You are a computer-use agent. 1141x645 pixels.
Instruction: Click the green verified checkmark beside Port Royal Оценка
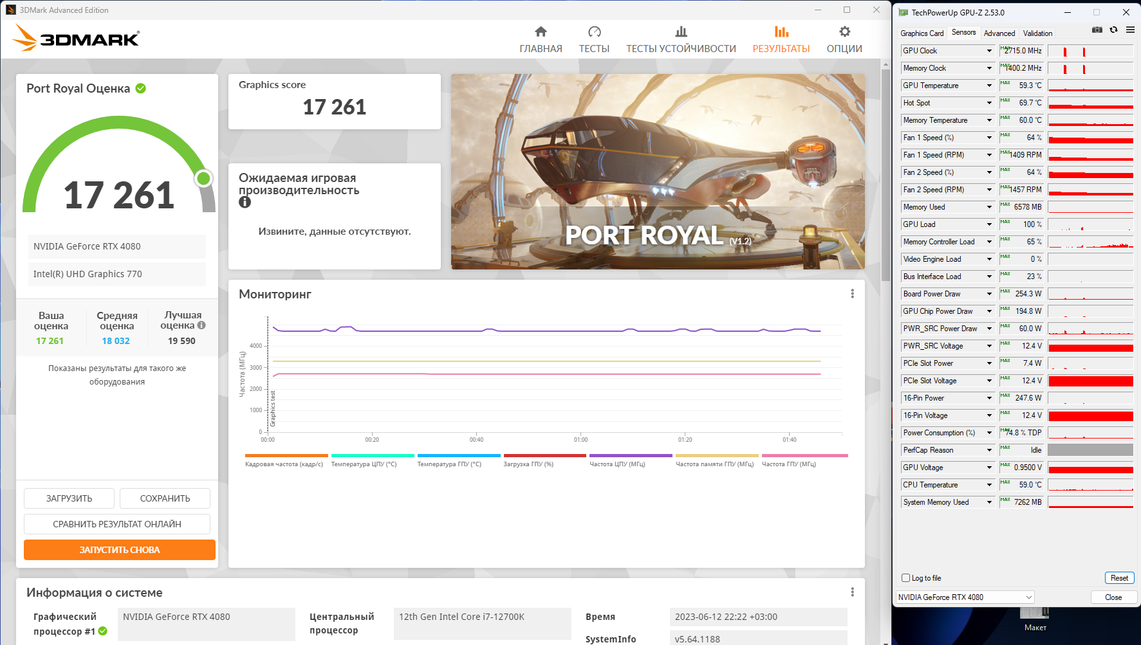141,88
